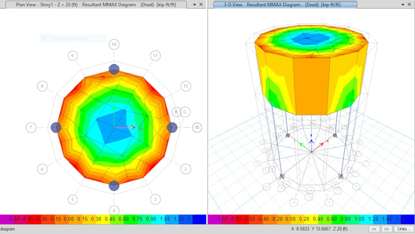Click the 'diagram' status bar text
Screen dimensions: 415x234
[x=7, y=229]
